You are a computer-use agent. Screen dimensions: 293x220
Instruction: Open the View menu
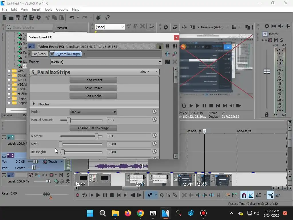(x=24, y=9)
